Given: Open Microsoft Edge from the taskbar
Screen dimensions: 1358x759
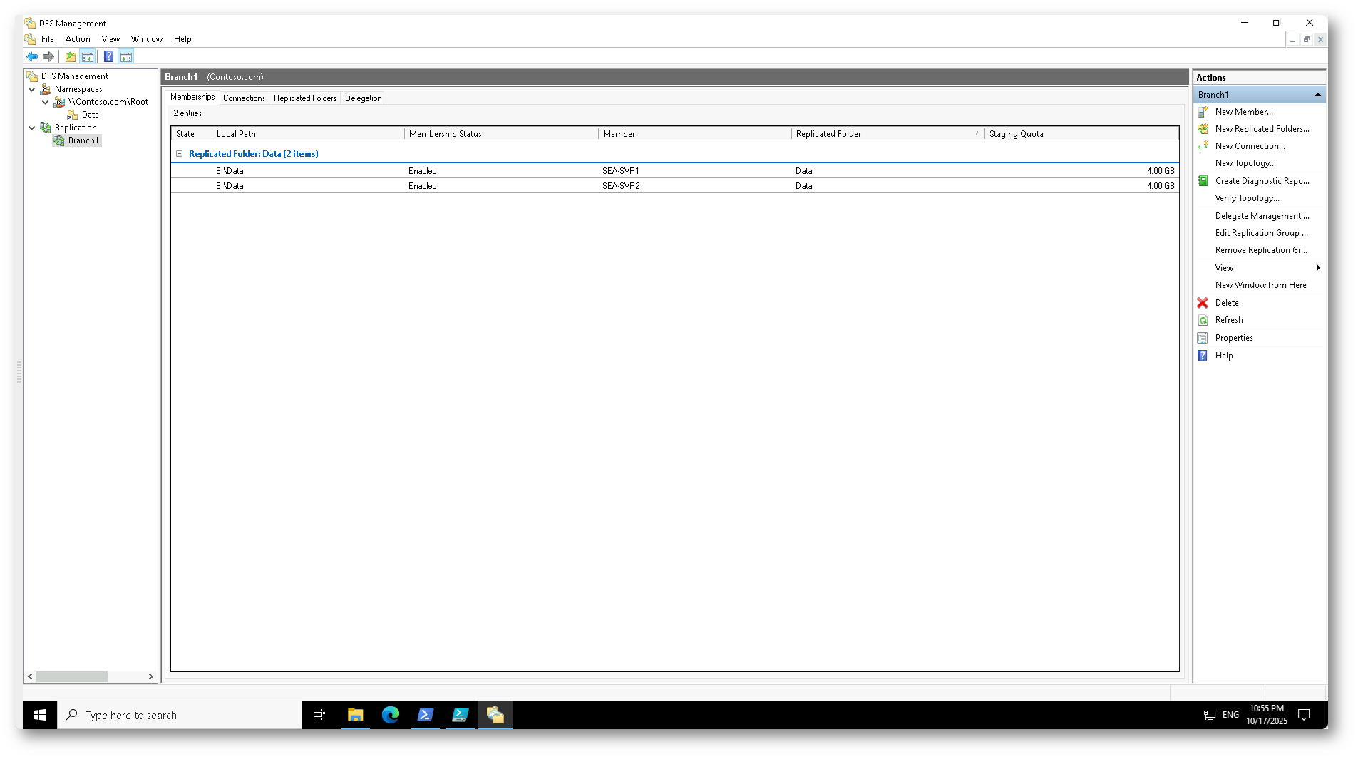Looking at the screenshot, I should coord(390,715).
